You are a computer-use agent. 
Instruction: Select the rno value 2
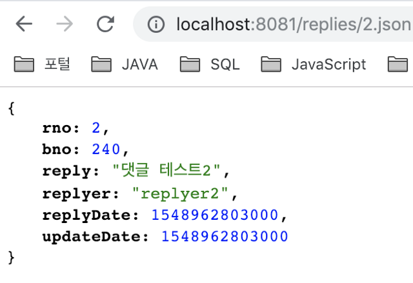click(x=96, y=128)
